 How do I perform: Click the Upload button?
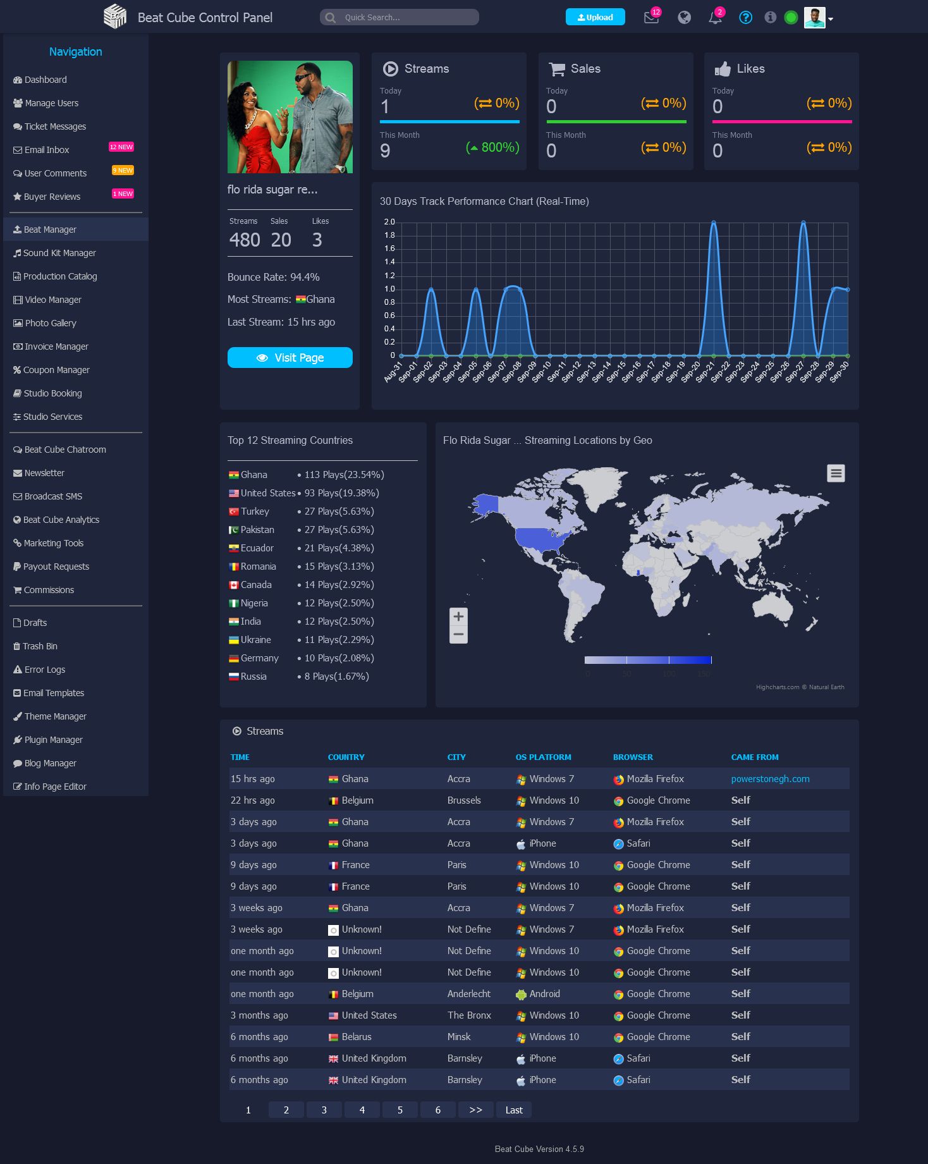click(595, 17)
